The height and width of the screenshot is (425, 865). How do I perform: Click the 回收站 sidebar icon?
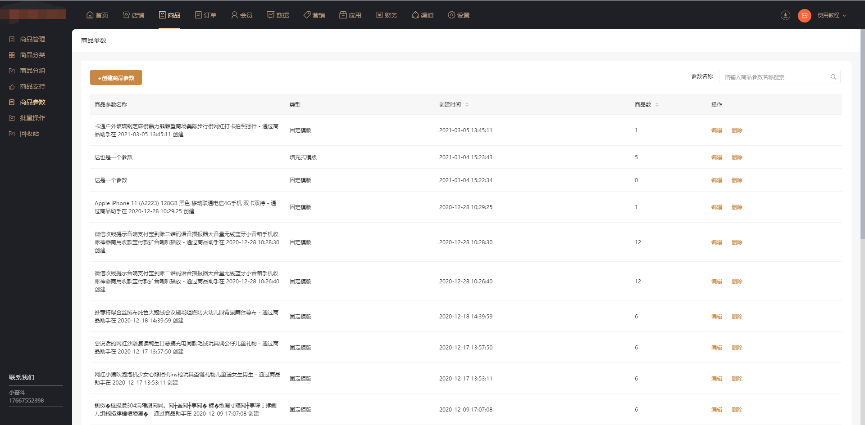(12, 134)
